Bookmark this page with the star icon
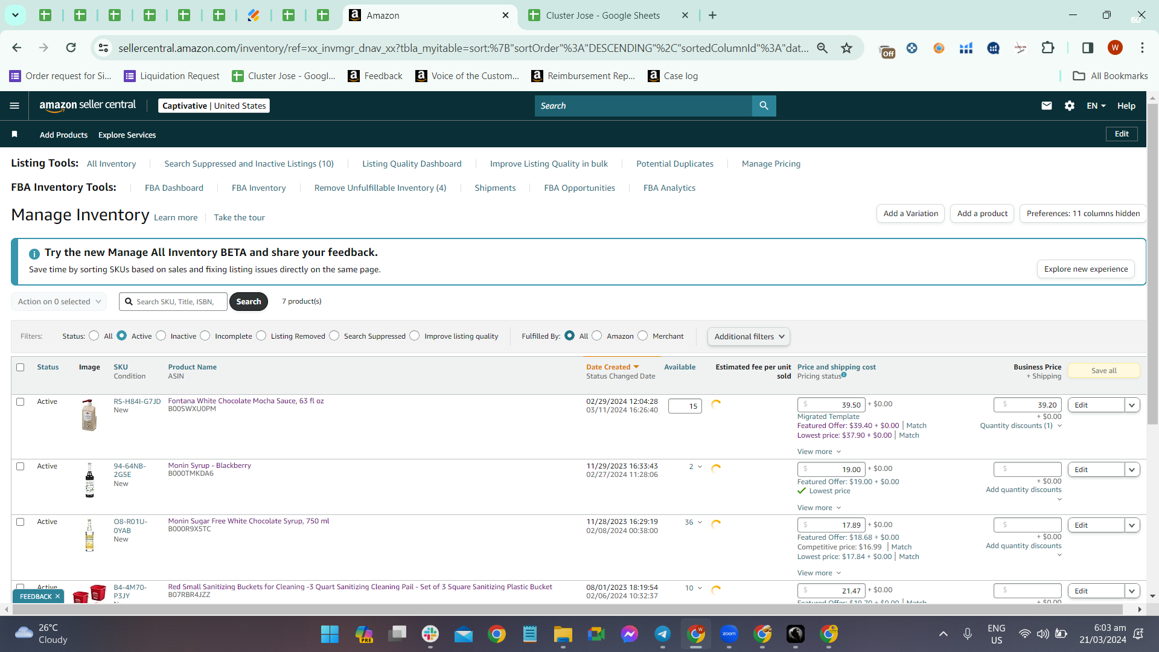The image size is (1159, 652). (847, 48)
